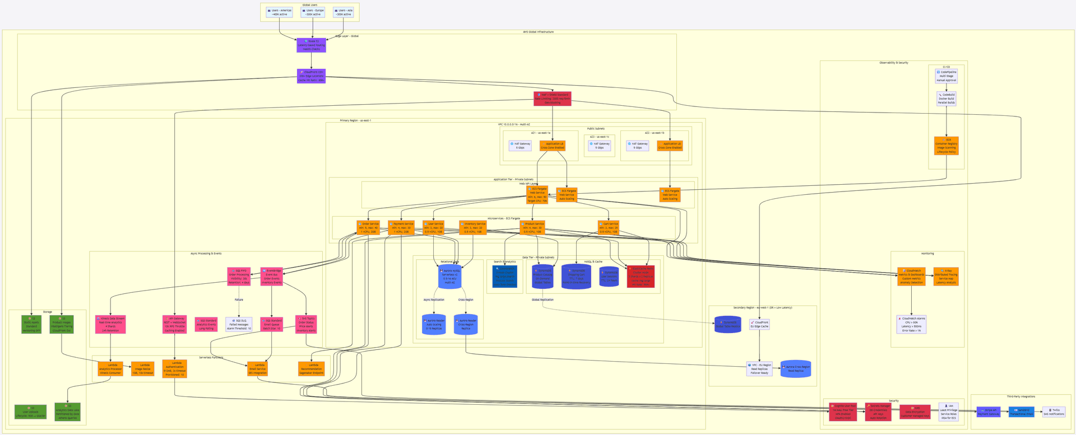Image resolution: width=1076 pixels, height=435 pixels.
Task: Click the Route 53 latency-based routing node
Action: [311, 45]
